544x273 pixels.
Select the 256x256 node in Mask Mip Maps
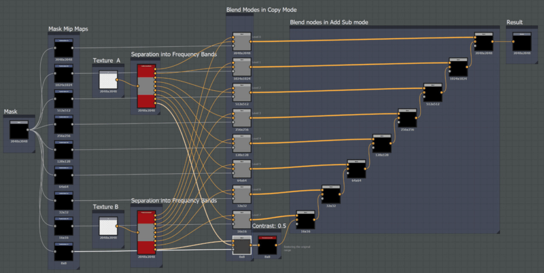(64, 124)
